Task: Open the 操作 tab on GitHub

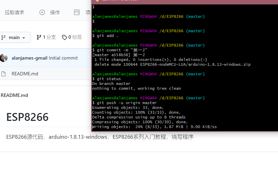Action: (55, 13)
